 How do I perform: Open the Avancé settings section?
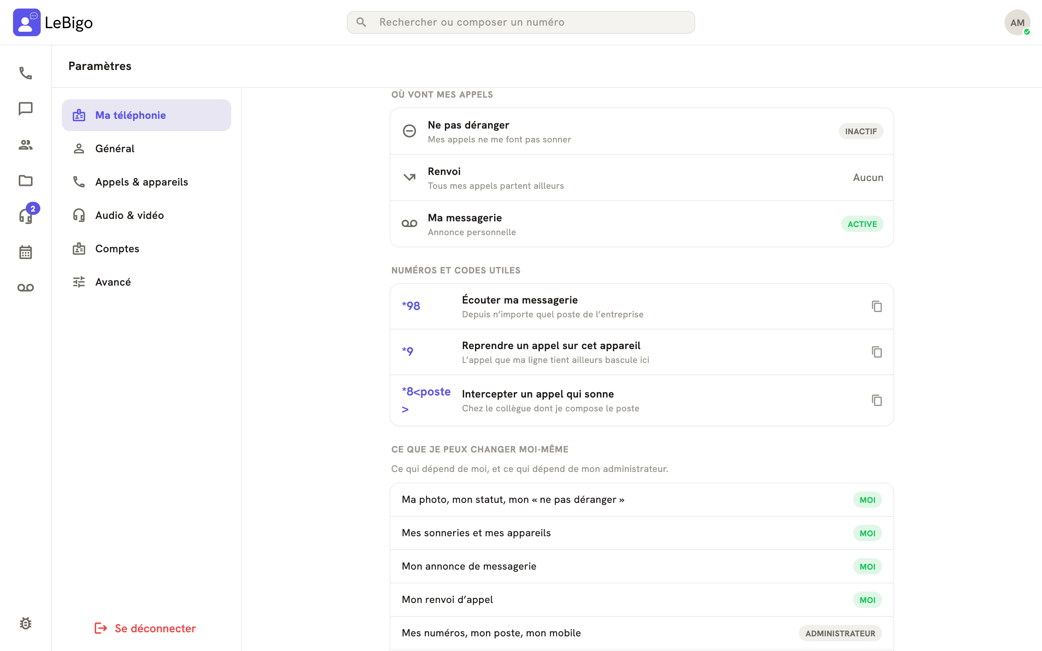coord(147,282)
